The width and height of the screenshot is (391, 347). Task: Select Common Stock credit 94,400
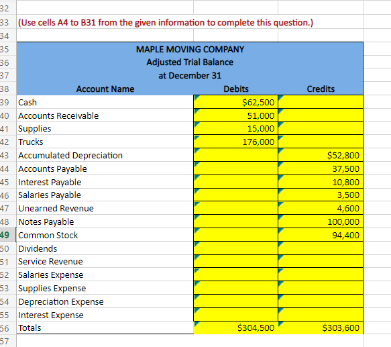coord(321,235)
